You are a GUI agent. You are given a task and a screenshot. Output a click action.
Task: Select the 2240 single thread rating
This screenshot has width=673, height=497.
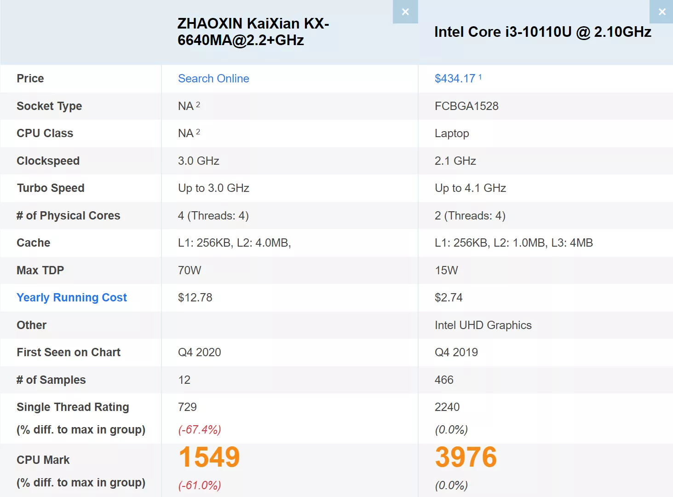447,407
